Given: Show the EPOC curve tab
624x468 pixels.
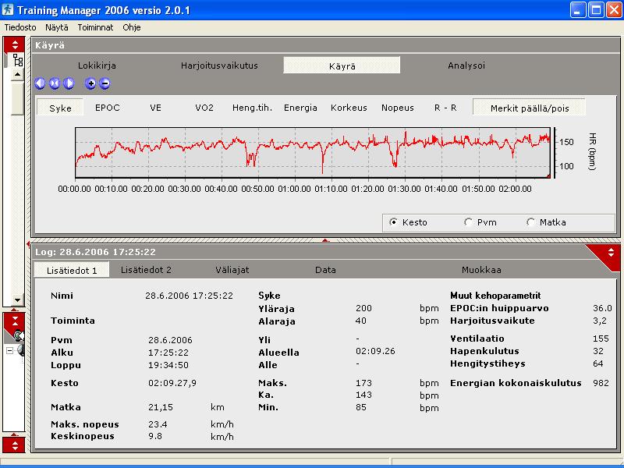Looking at the screenshot, I should click(x=108, y=108).
